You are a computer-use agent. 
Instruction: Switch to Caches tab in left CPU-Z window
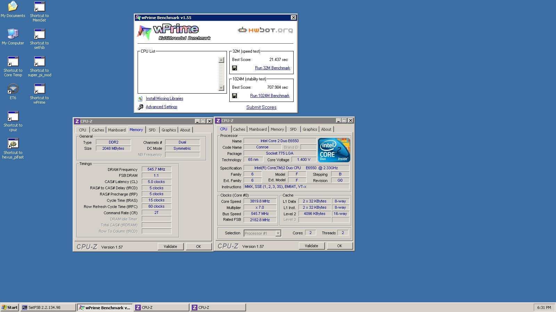click(x=98, y=130)
